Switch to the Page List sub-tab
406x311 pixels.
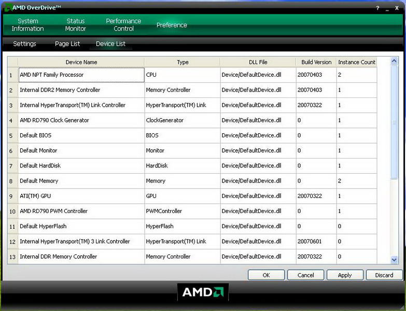tap(67, 44)
